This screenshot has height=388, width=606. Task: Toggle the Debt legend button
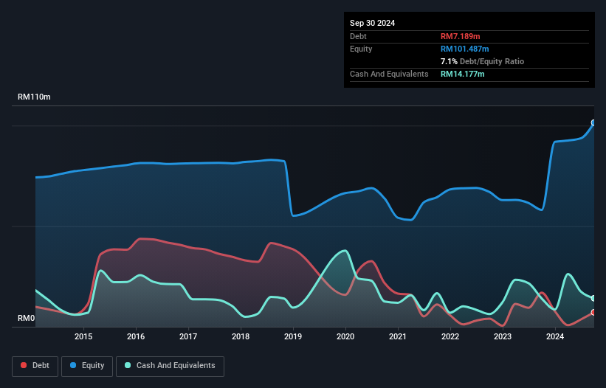35,366
